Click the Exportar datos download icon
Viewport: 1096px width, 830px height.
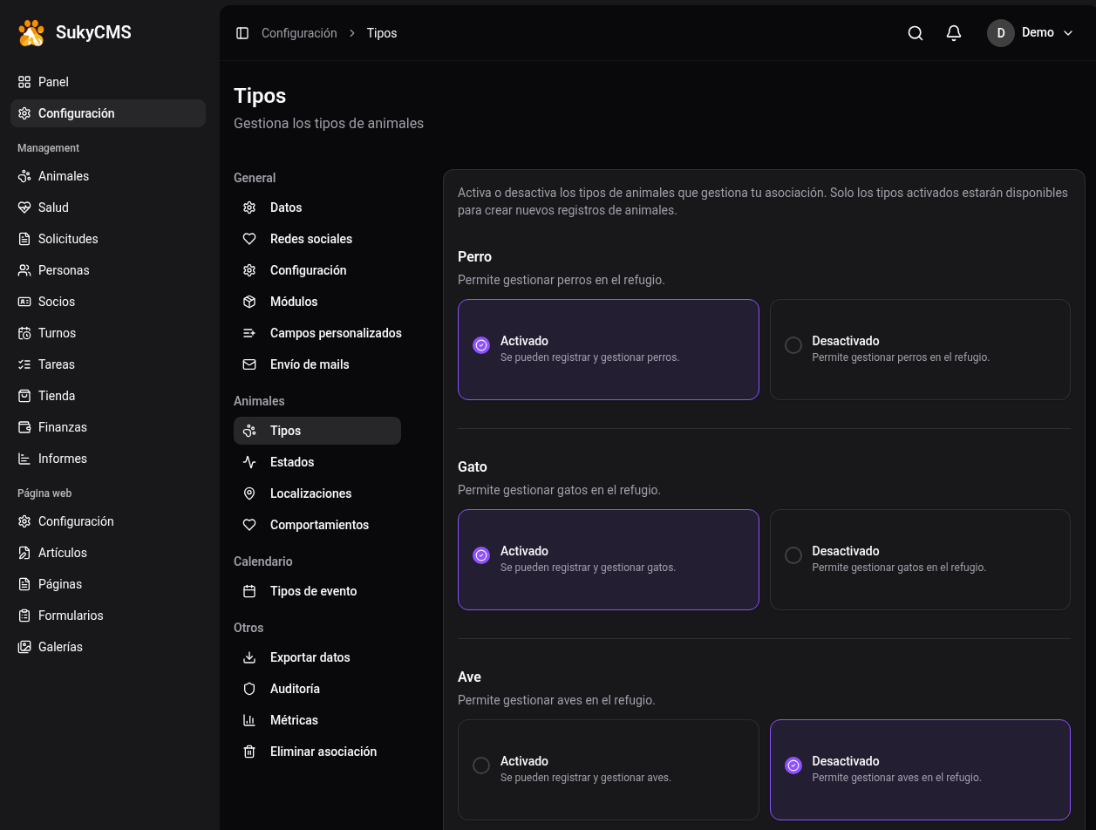249,657
